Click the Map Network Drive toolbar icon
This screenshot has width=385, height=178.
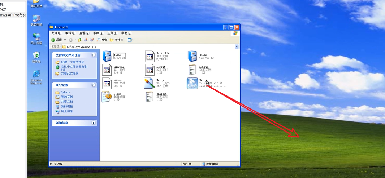point(86,40)
